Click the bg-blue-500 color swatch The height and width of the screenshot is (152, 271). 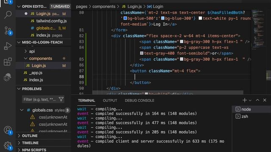click(125, 18)
